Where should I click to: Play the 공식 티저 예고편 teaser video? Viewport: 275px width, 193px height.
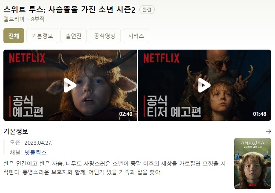[204, 85]
